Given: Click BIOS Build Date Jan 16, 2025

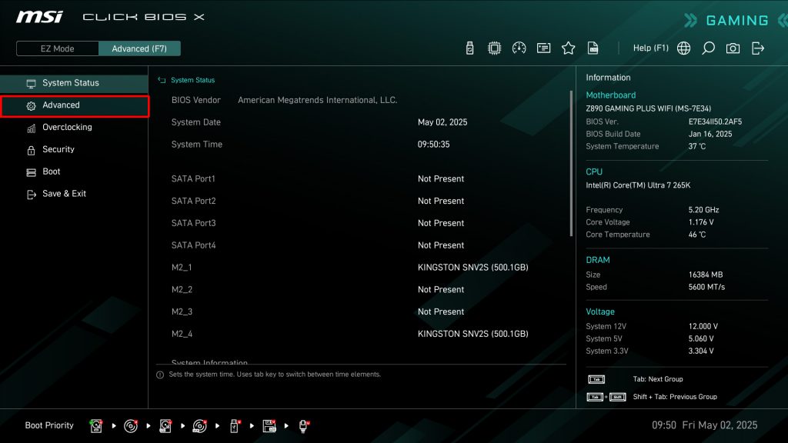Looking at the screenshot, I should click(x=710, y=134).
